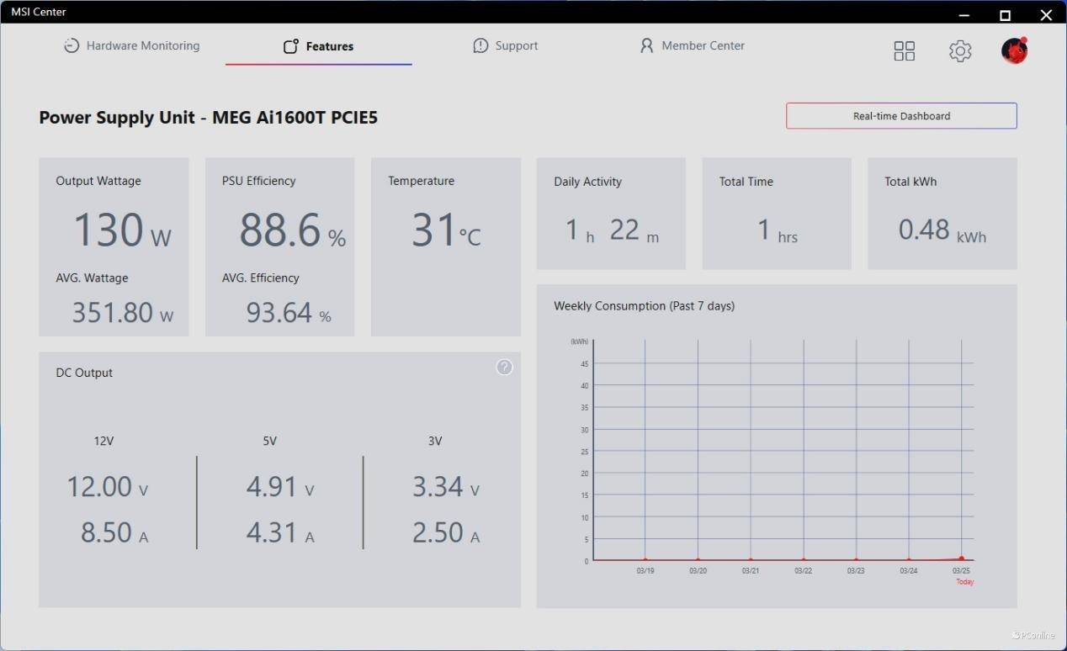Open the Member Center tab
Screen dimensions: 1067x651
(x=692, y=46)
